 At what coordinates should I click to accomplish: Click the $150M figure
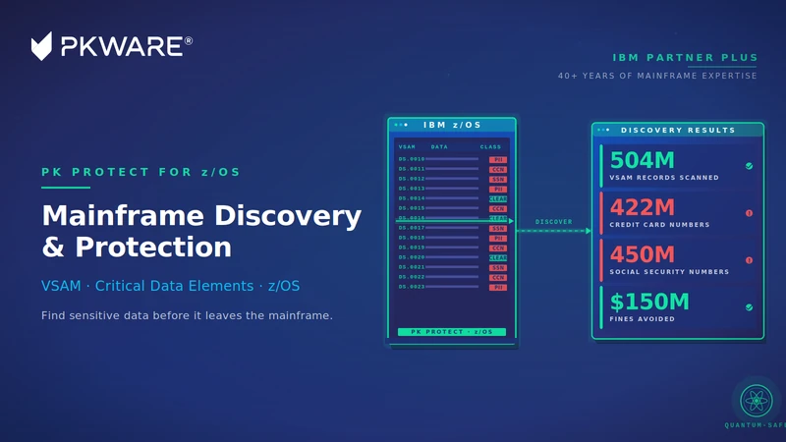click(x=649, y=302)
